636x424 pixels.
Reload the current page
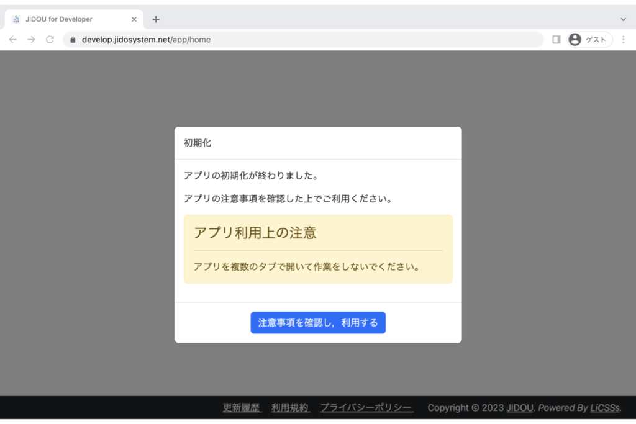[50, 40]
